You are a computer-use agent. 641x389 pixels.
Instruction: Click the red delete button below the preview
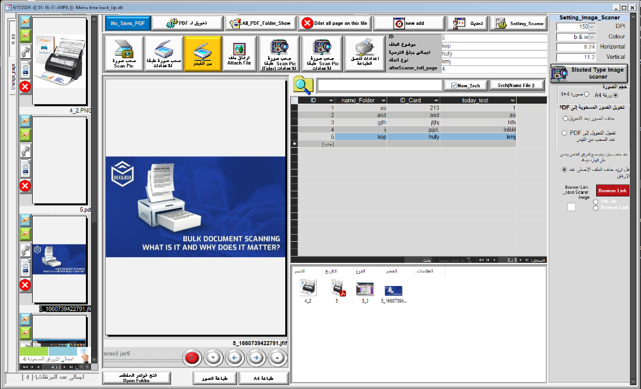[x=192, y=358]
